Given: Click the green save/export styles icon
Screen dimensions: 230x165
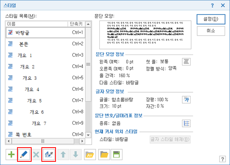Looking at the screenshot, I should tap(116, 154).
